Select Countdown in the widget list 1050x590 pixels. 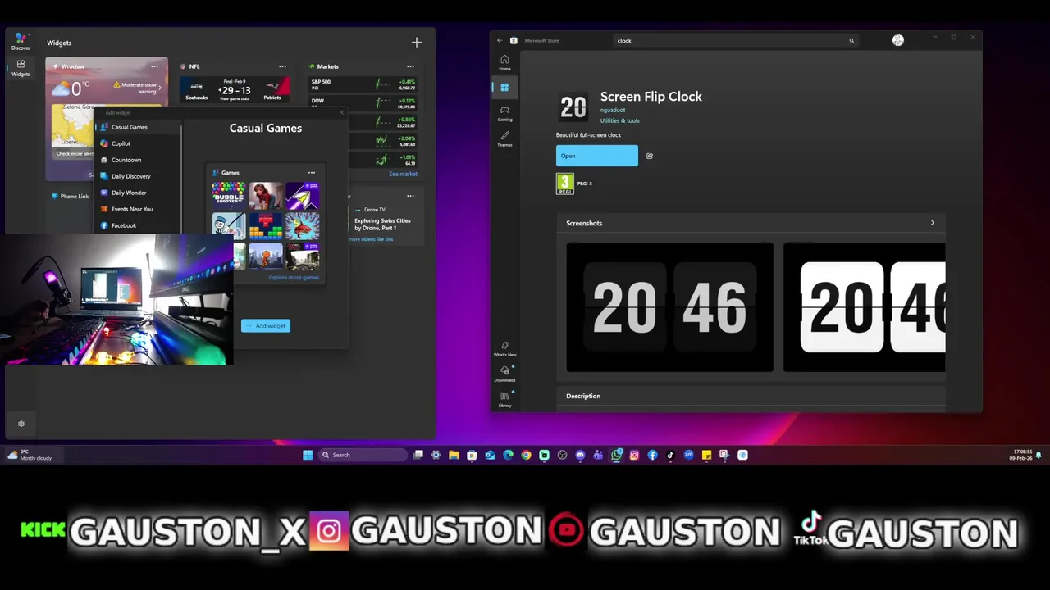click(138, 160)
